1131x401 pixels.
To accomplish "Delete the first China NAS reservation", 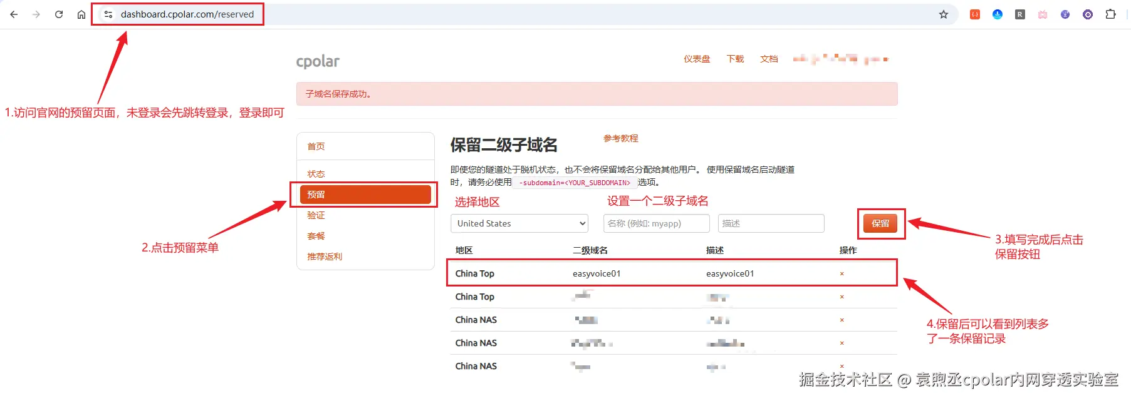I will pos(842,320).
